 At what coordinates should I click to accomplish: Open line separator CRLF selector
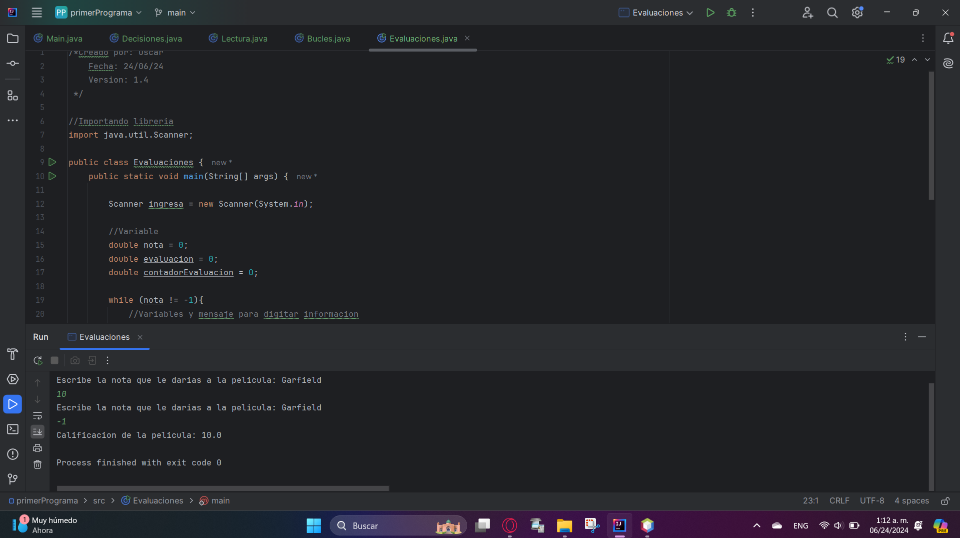pyautogui.click(x=839, y=501)
